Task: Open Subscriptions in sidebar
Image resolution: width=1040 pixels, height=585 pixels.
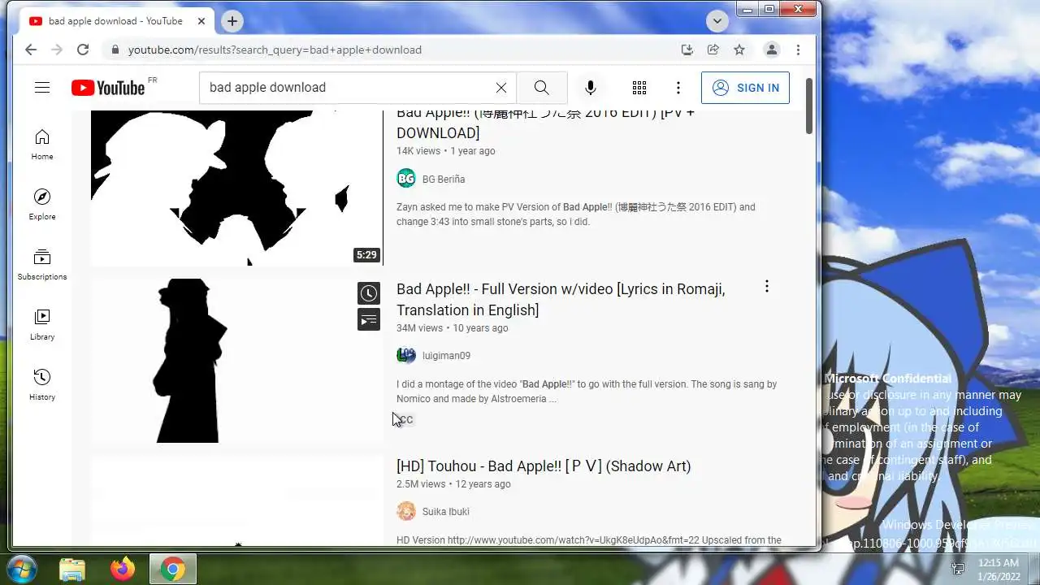Action: pos(42,265)
